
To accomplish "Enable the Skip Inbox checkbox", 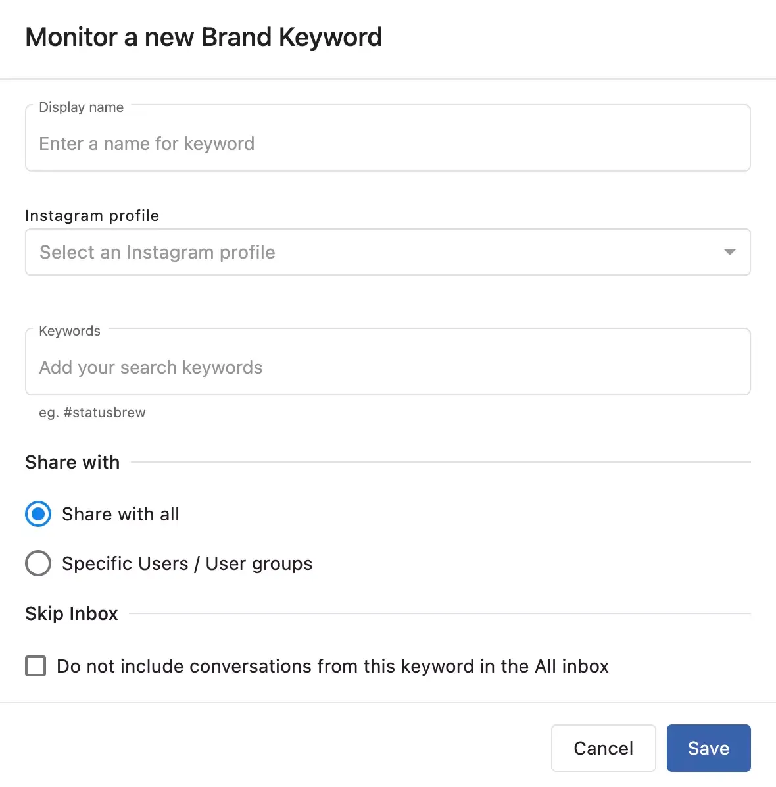I will (36, 666).
